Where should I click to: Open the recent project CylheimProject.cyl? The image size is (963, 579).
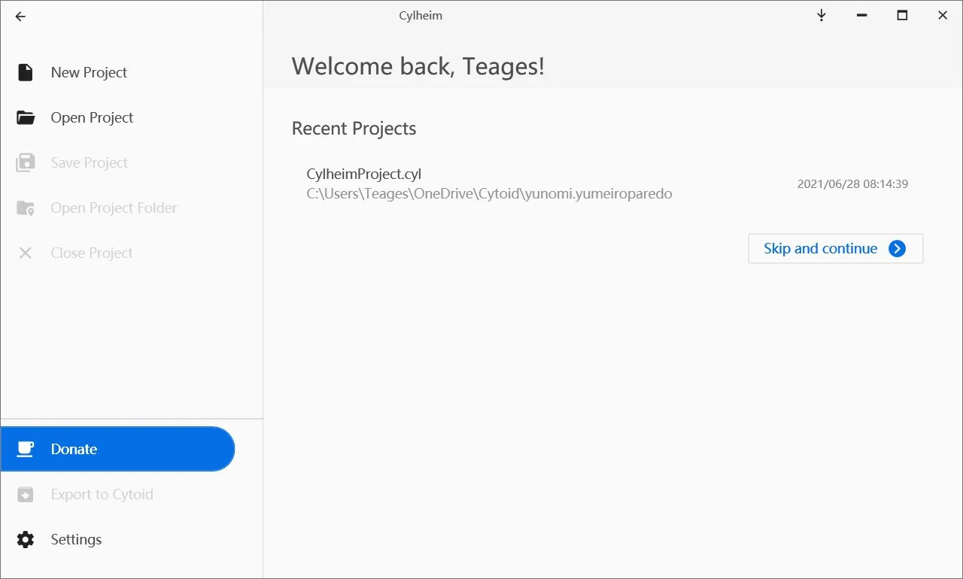tap(363, 174)
